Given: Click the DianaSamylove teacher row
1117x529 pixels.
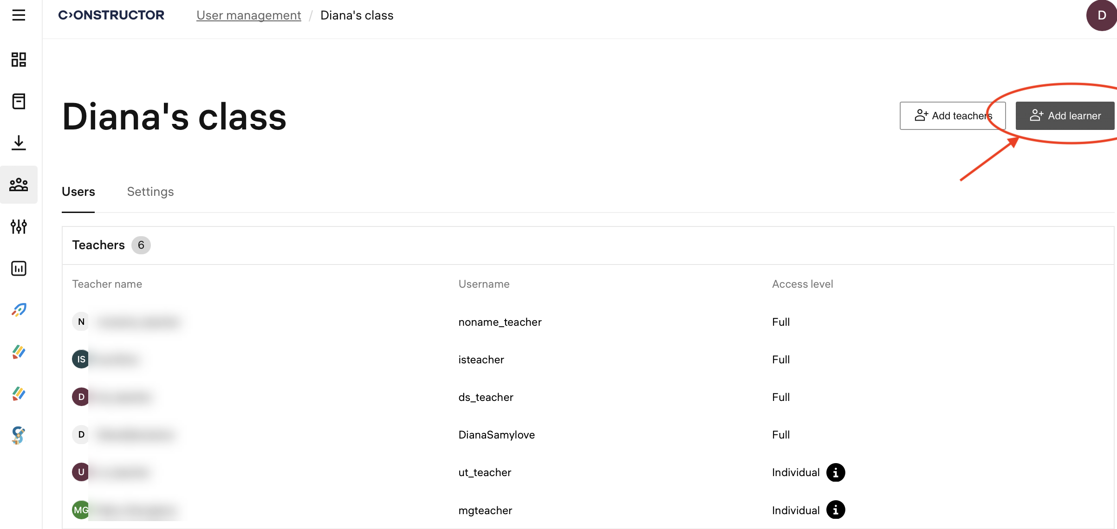Looking at the screenshot, I should 496,435.
